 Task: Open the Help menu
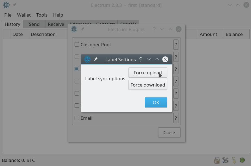point(58,15)
